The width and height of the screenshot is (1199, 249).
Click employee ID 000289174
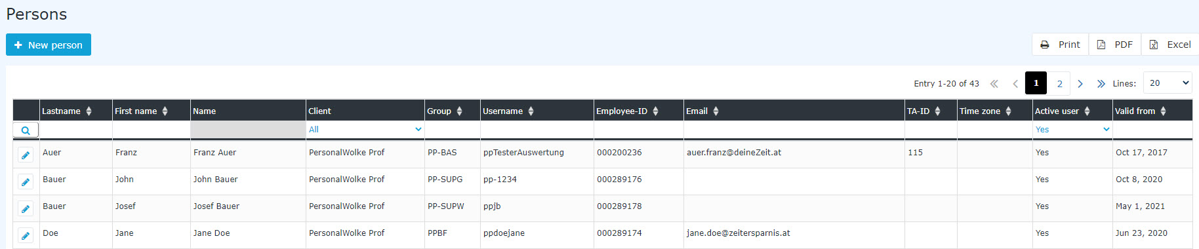pyautogui.click(x=619, y=233)
